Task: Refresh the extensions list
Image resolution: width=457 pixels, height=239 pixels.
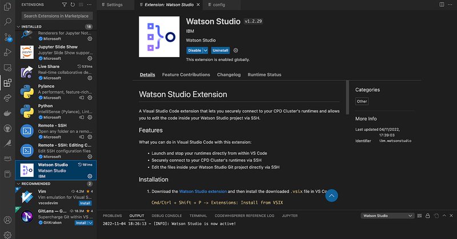Action: 73,5
